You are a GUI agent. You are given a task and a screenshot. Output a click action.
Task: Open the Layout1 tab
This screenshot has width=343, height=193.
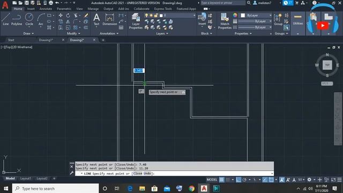click(x=25, y=179)
